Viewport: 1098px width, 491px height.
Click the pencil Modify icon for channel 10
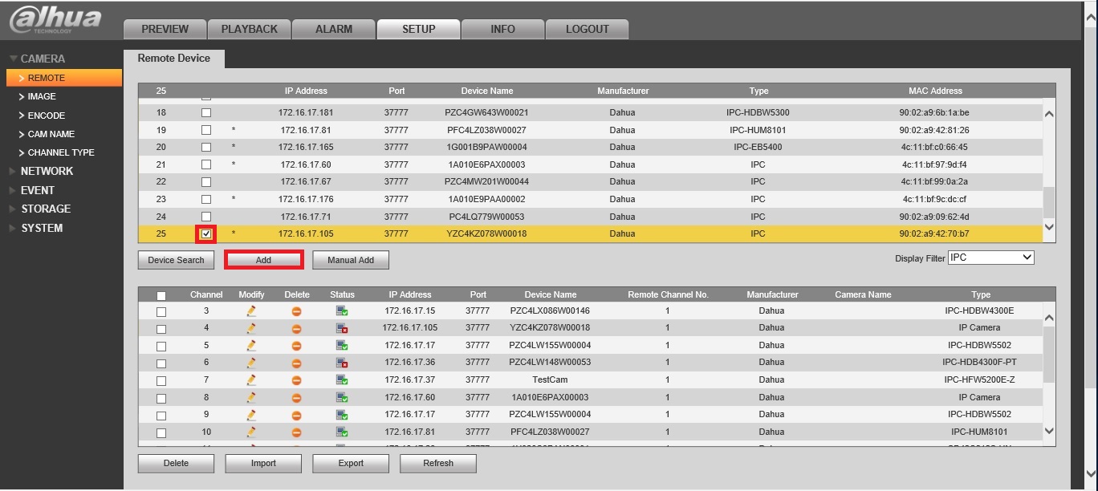[251, 432]
